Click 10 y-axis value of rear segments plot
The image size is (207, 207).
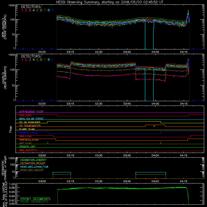coord(13,85)
